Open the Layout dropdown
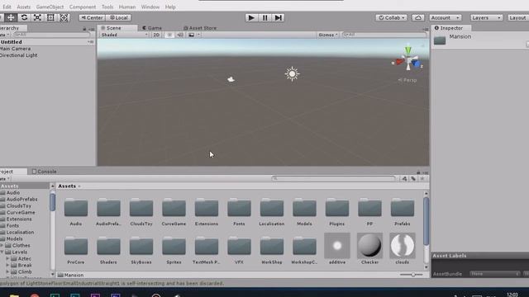 pyautogui.click(x=518, y=17)
